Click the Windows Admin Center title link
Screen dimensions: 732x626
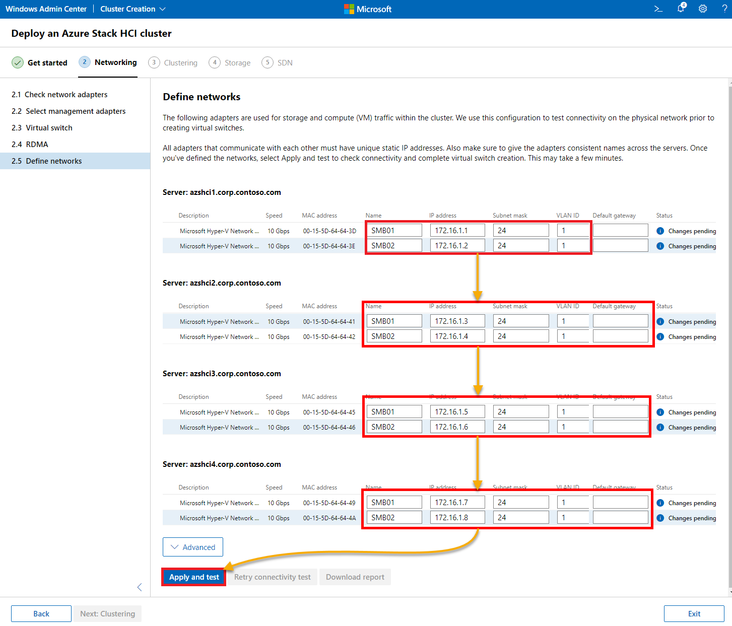coord(46,9)
